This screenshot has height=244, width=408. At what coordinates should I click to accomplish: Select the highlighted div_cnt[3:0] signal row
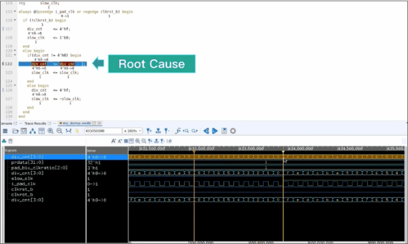[45, 157]
